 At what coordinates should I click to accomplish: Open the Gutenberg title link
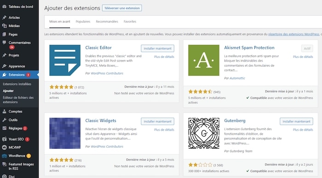pos(235,121)
